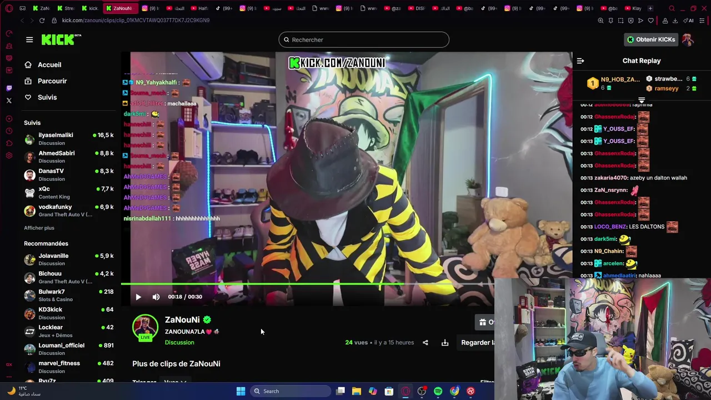Click the gift button above Regarder
Screen dimensions: 711x400
pyautogui.click(x=485, y=322)
